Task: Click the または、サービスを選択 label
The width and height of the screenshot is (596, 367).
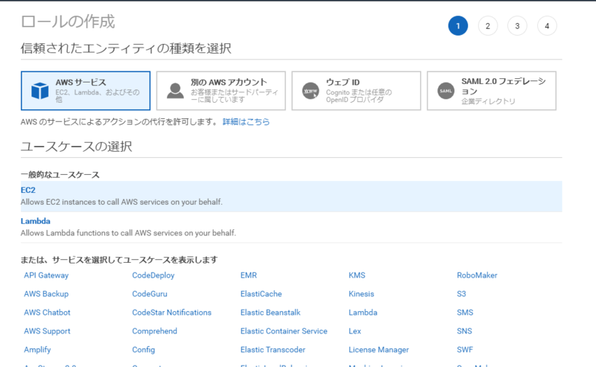Action: point(119,260)
